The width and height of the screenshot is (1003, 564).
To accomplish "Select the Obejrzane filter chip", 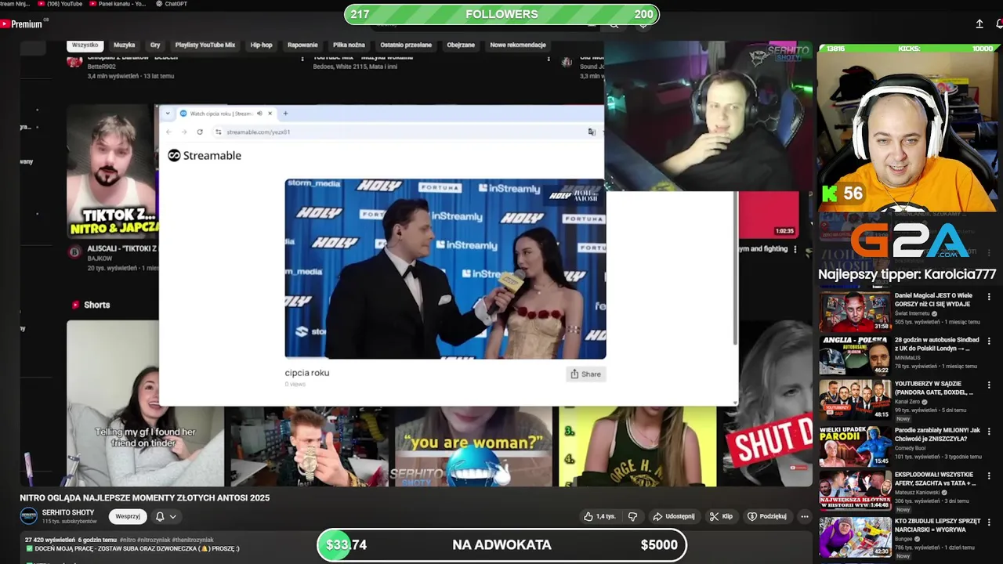I will point(461,45).
